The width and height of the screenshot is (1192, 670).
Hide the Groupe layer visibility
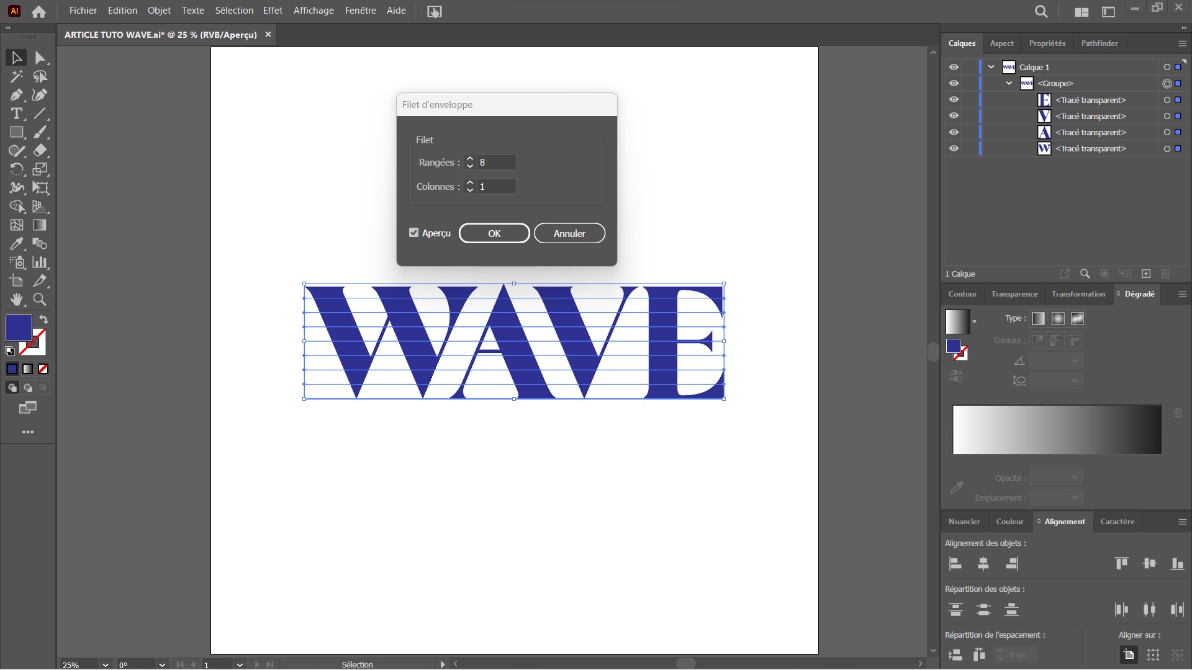954,83
